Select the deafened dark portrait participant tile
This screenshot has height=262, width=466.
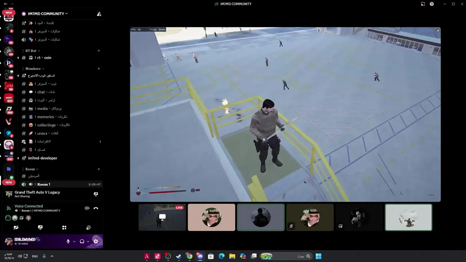(359, 217)
